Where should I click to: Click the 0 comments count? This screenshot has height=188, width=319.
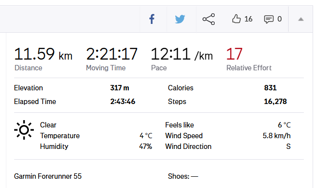pyautogui.click(x=279, y=19)
